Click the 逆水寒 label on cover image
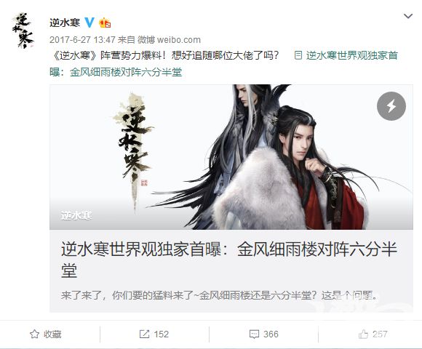 tap(76, 215)
